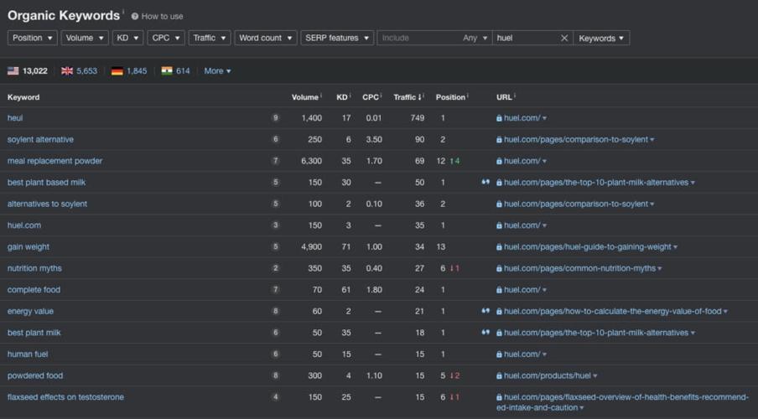Open the Keywords scope dropdown
Image resolution: width=758 pixels, height=419 pixels.
[x=601, y=39]
